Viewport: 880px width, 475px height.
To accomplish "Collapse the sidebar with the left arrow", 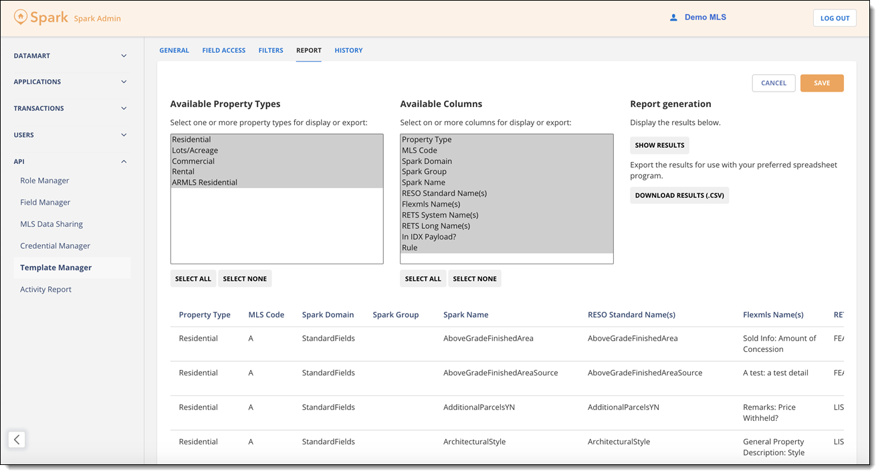I will click(17, 440).
